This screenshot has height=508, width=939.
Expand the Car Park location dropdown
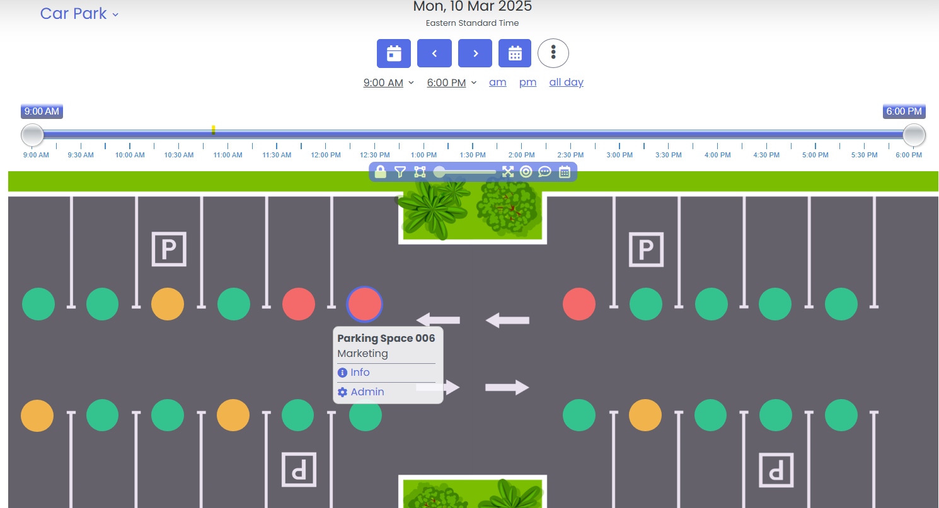coord(79,14)
